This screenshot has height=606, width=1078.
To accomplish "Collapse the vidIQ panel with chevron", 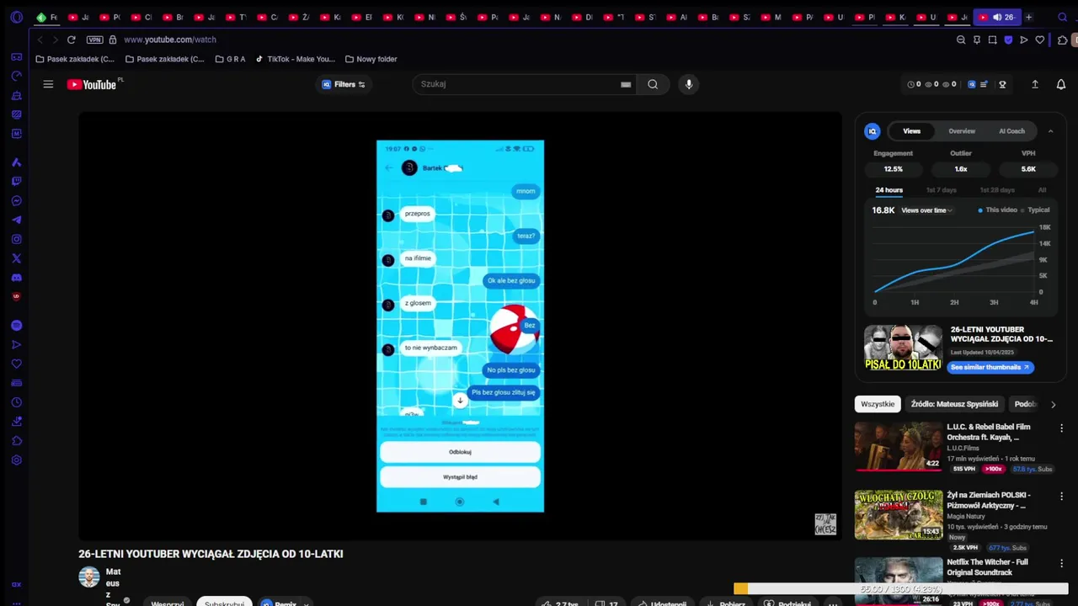I will point(1050,131).
